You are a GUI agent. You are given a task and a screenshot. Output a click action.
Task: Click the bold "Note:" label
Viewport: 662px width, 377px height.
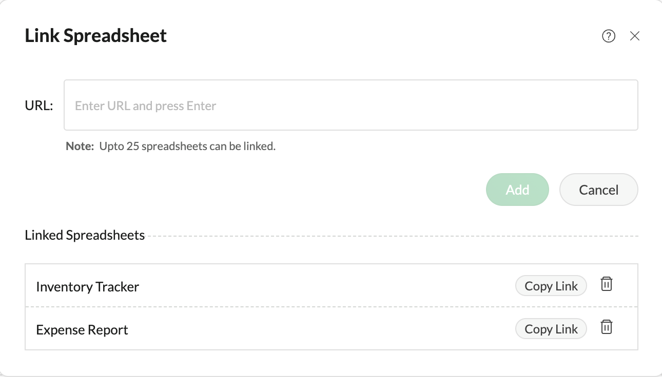point(80,146)
